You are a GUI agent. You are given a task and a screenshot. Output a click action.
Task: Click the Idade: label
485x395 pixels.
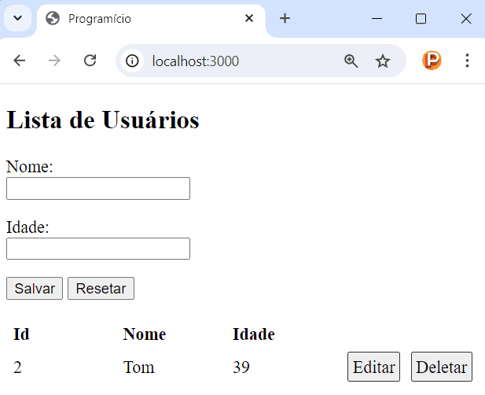(28, 227)
